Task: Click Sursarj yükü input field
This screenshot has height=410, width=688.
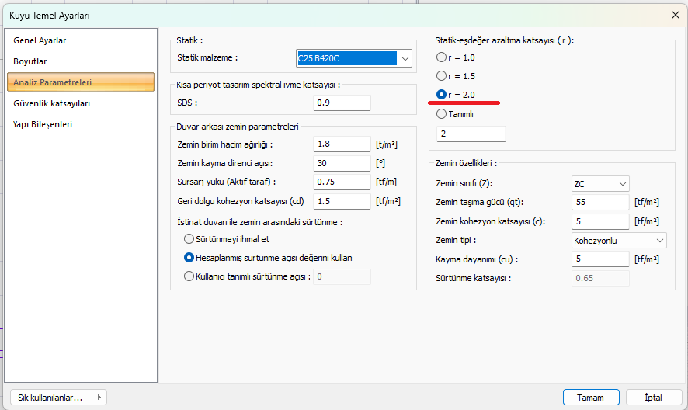Action: coord(342,182)
